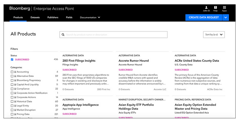
Task: Switch to the Datasets tab
Action: coord(35,18)
